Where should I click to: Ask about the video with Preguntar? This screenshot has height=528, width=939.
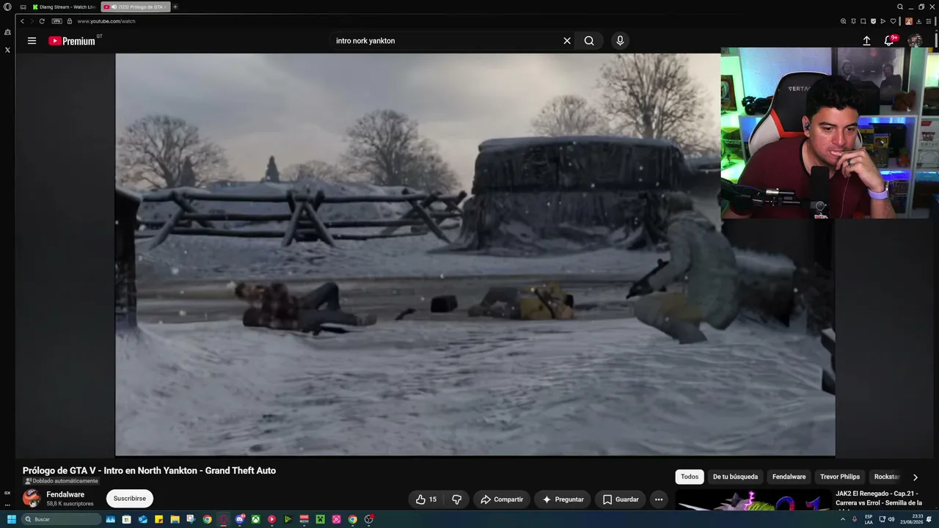(563, 499)
